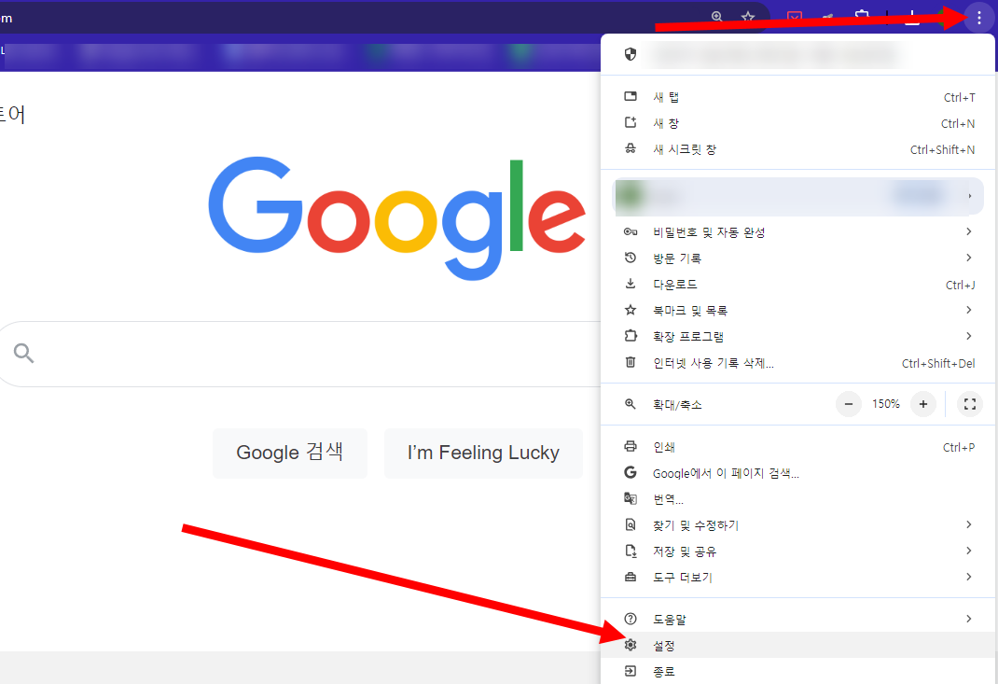998x684 pixels.
Task: Click the 150% zoom level value
Action: [885, 404]
